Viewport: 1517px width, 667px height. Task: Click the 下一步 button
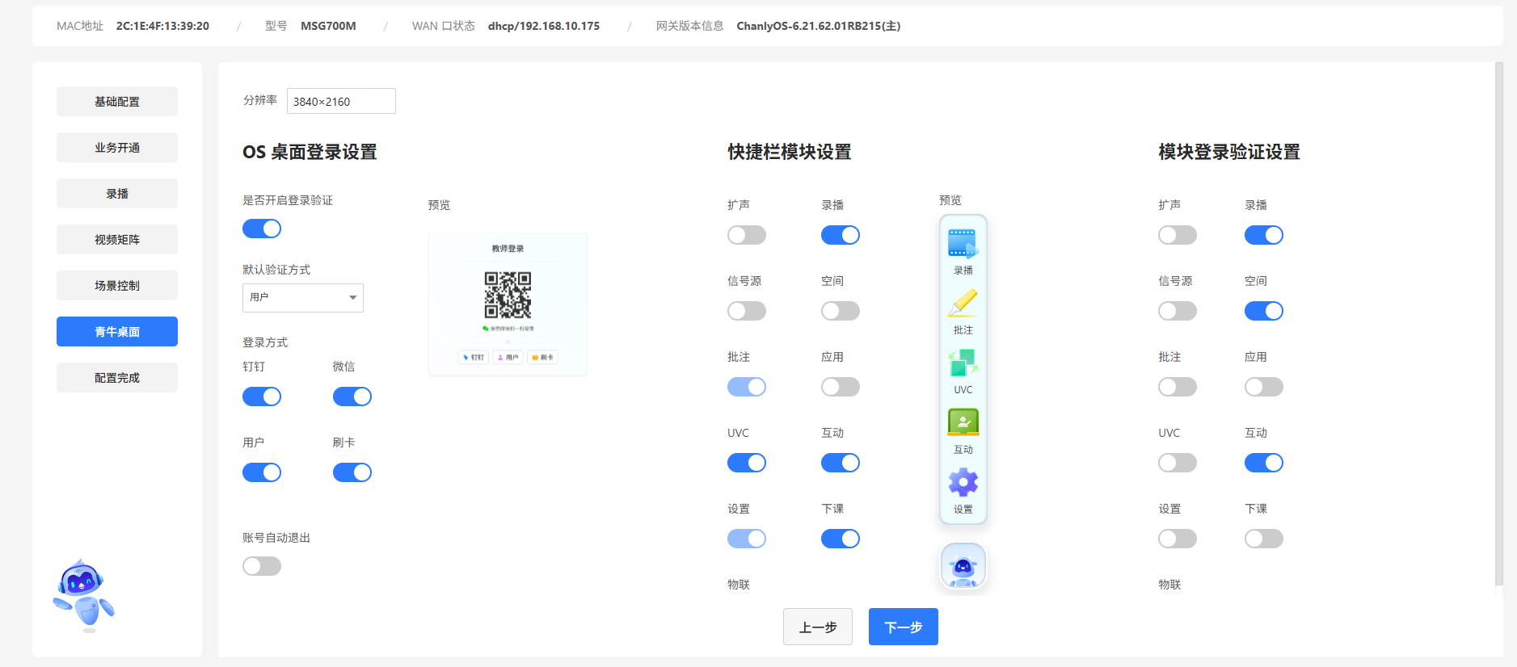(903, 627)
